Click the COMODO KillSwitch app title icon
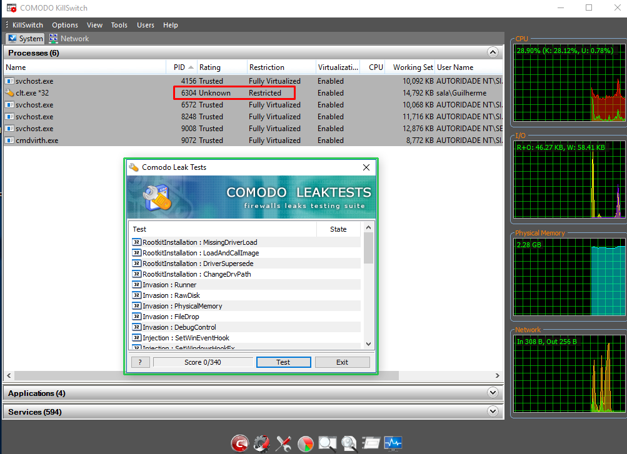 click(x=12, y=7)
